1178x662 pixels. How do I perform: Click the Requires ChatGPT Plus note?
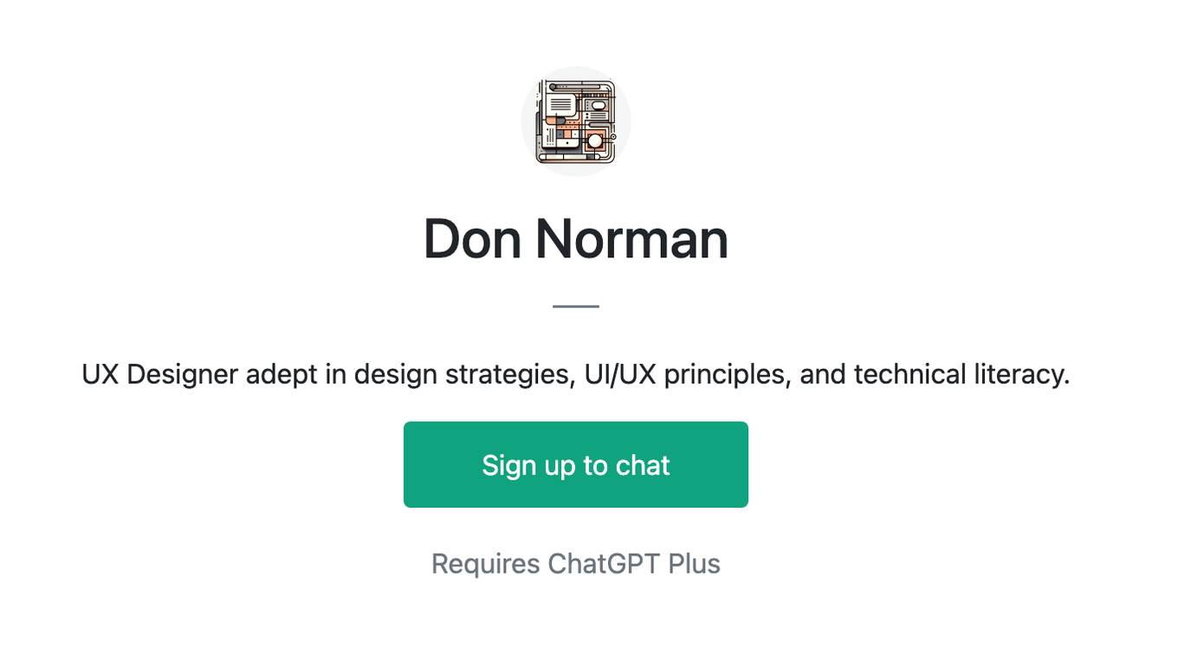click(576, 564)
